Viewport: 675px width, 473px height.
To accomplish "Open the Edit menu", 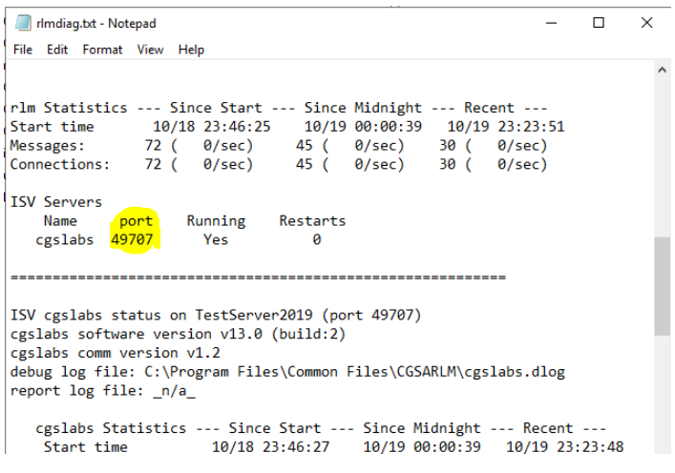I will (57, 50).
